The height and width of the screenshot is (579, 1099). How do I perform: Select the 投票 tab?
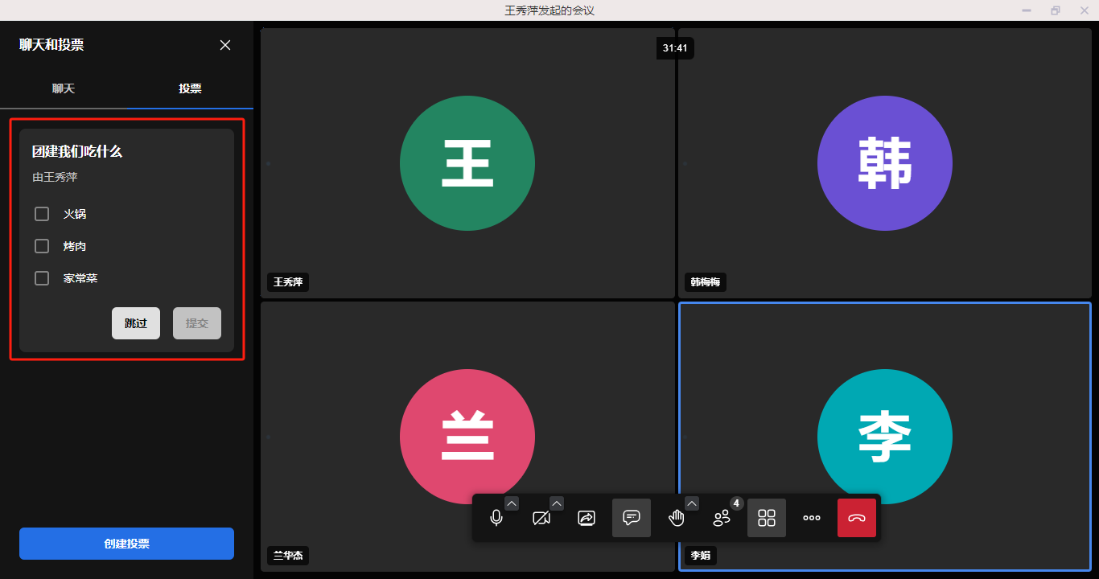tap(190, 88)
